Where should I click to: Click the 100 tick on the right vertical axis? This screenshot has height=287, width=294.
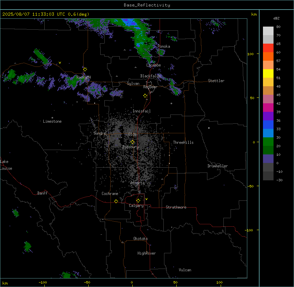(x=250, y=54)
